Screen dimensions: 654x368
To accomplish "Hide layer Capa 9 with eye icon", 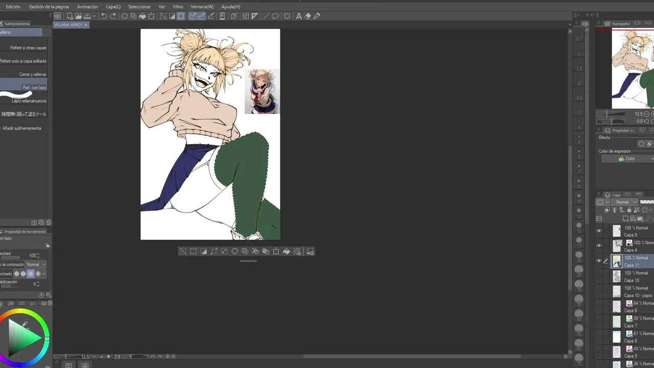I will pos(599,231).
